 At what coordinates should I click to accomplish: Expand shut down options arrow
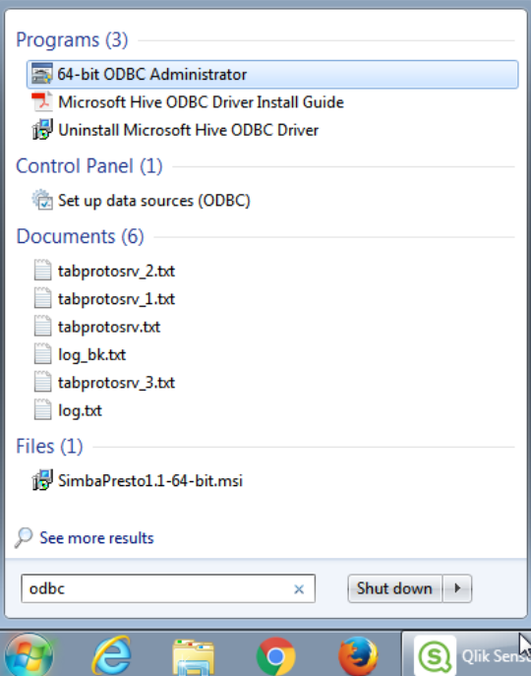457,588
